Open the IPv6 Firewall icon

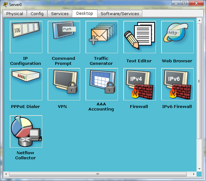pyautogui.click(x=177, y=84)
